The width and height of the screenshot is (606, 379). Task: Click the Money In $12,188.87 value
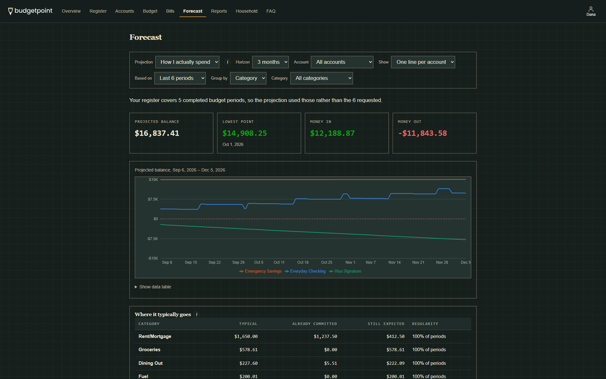(332, 133)
